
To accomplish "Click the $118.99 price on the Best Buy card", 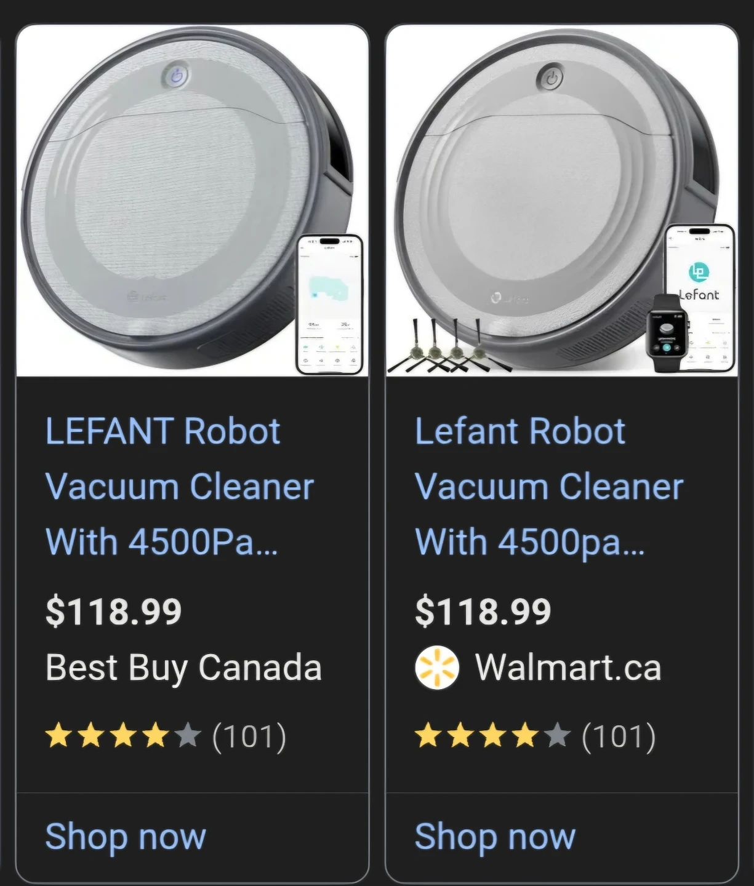I will pyautogui.click(x=114, y=612).
